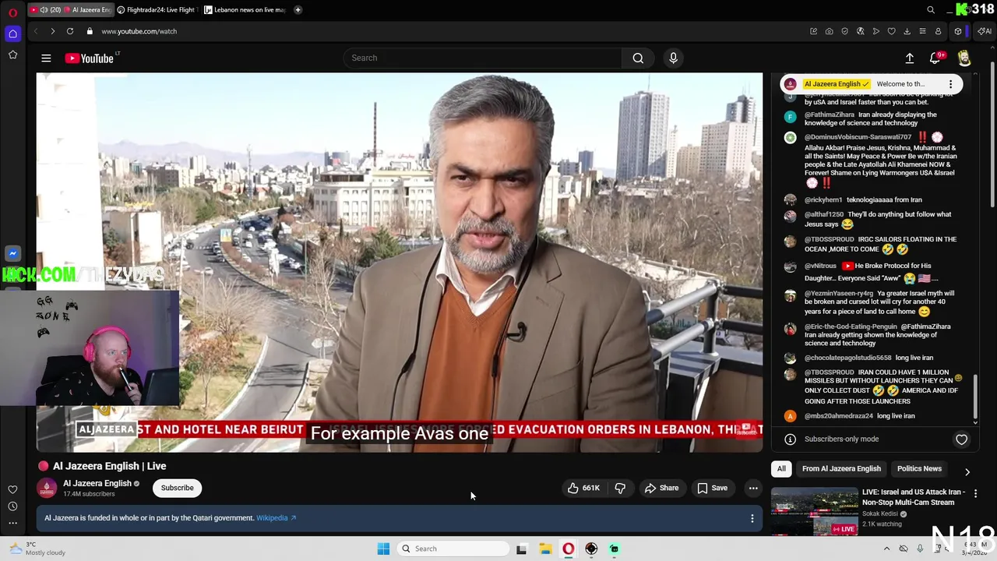The image size is (997, 561).
Task: Open the Opera icon in the taskbar
Action: click(x=568, y=549)
